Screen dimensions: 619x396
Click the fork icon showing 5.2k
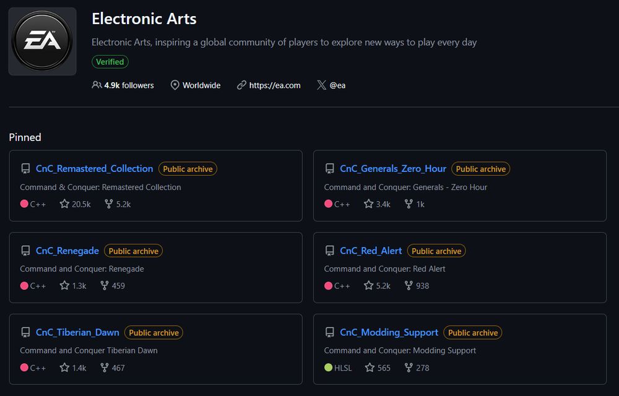108,204
